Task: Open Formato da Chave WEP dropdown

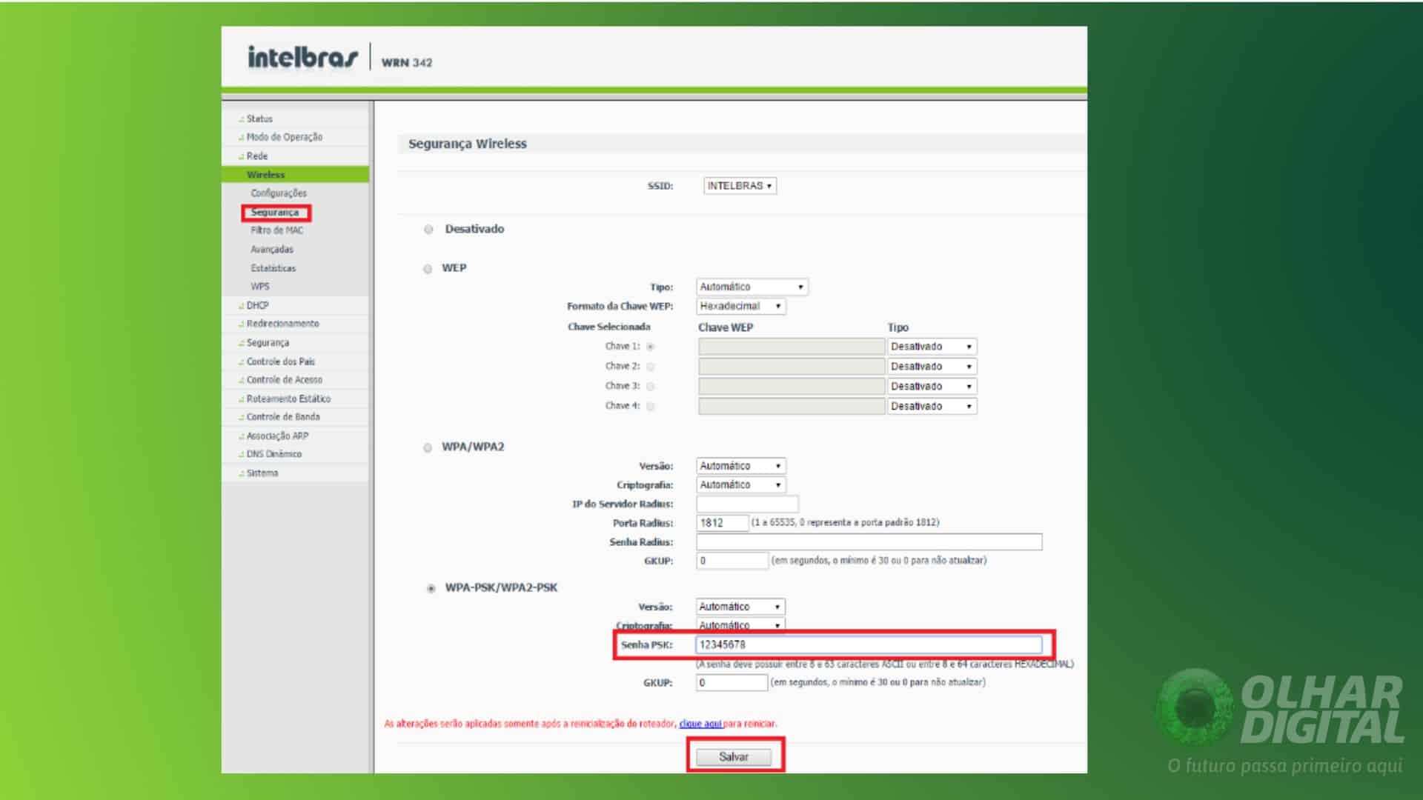Action: coord(740,306)
